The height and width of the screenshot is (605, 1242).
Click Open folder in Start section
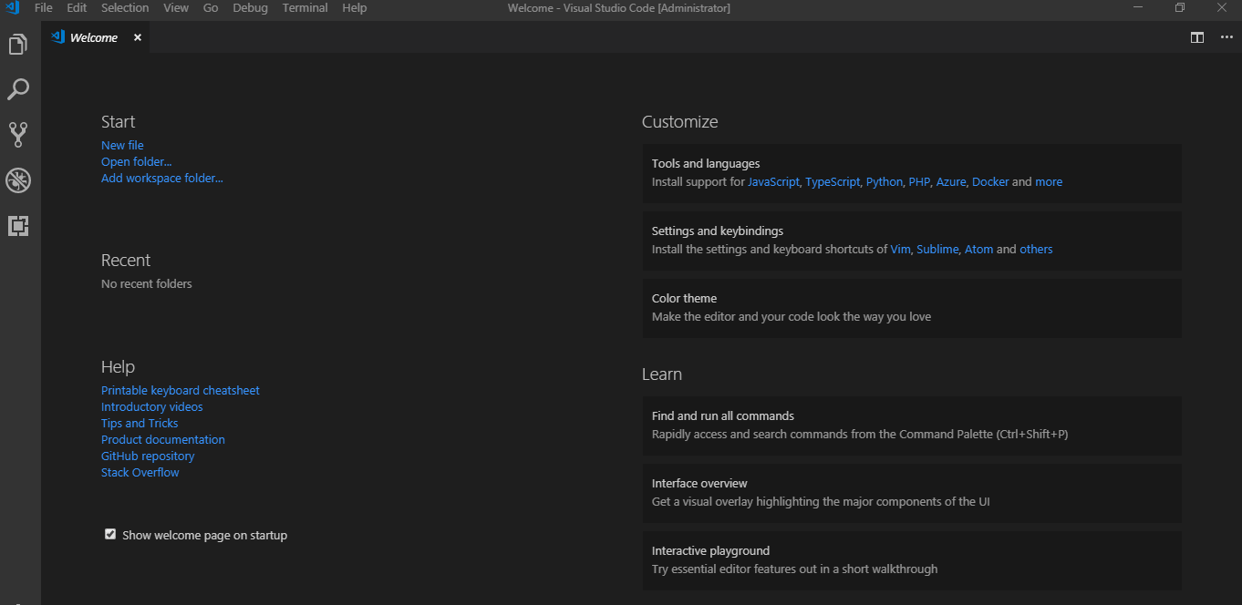(x=136, y=161)
